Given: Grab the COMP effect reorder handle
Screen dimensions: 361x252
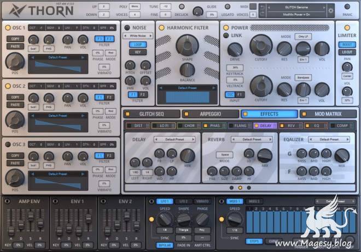Looking at the screenshot, I should coord(351,125).
